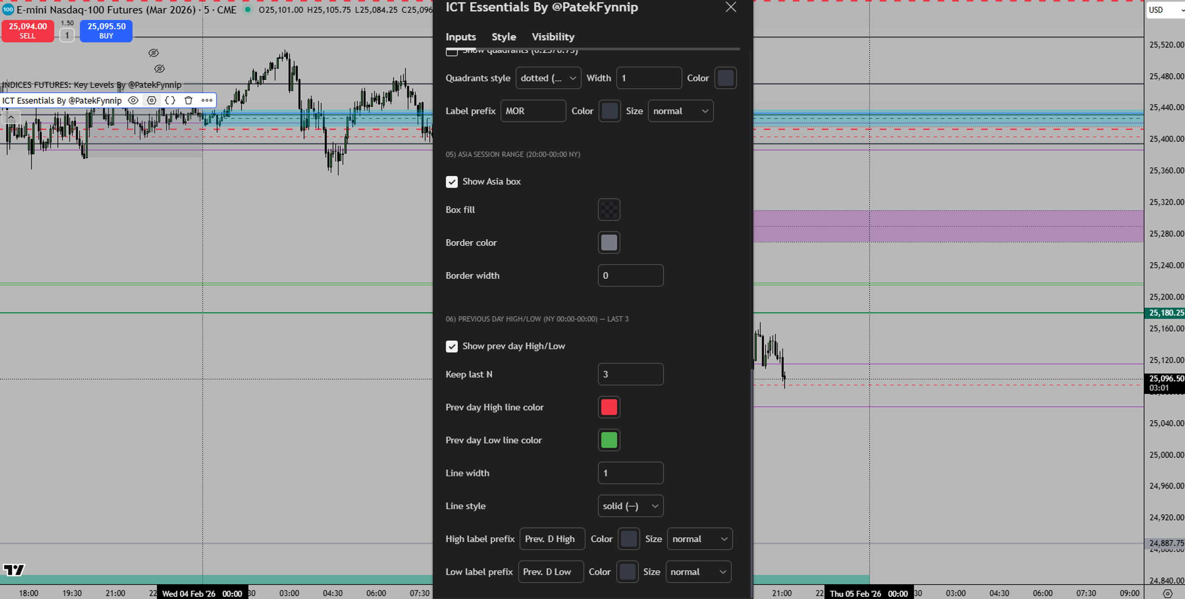Click the current price label 25,096.50

pos(1165,378)
